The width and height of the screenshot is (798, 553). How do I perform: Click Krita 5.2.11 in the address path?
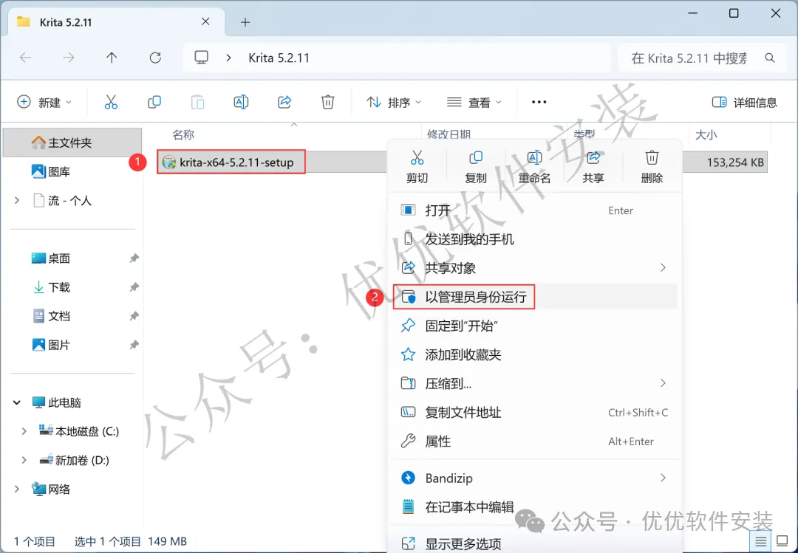click(x=279, y=58)
